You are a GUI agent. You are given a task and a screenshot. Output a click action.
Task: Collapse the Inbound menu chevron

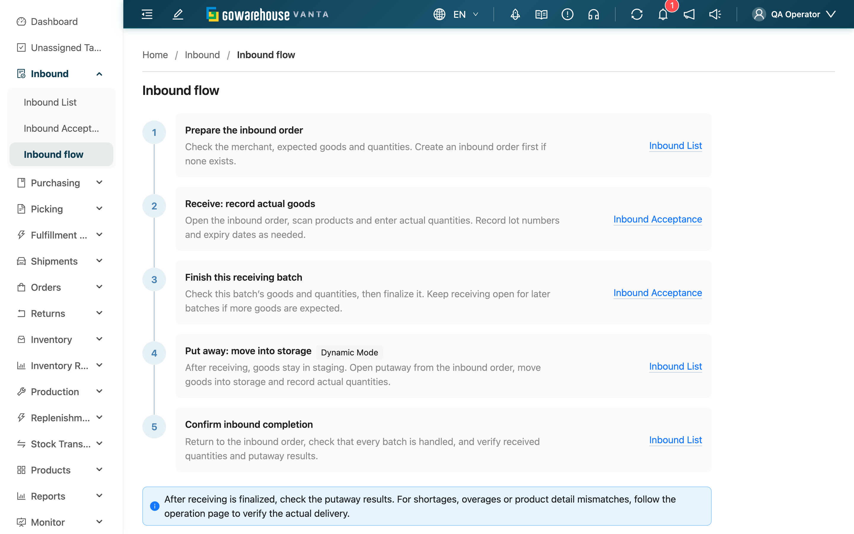[99, 74]
